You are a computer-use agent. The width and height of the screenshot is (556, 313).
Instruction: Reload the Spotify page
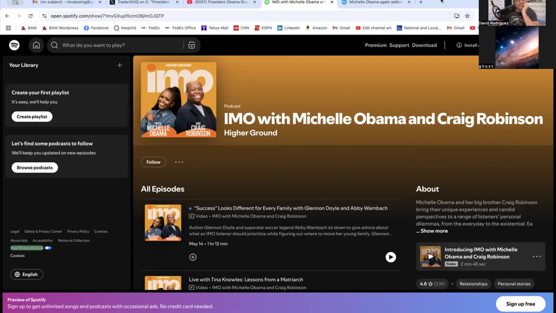click(30, 16)
